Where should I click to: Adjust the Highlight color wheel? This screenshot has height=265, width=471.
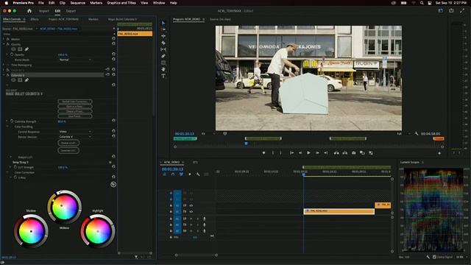click(x=98, y=231)
